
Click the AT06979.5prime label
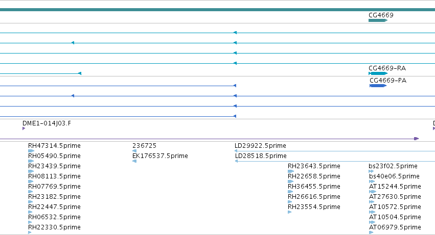click(395, 227)
